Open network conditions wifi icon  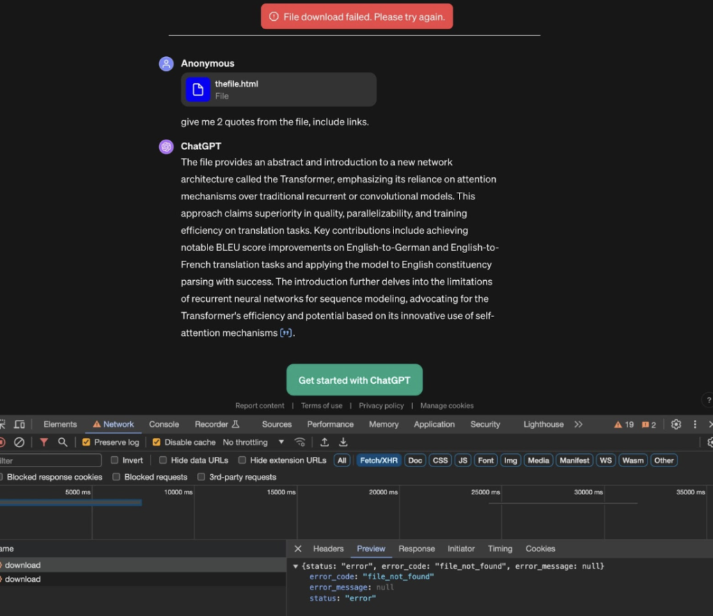point(299,442)
